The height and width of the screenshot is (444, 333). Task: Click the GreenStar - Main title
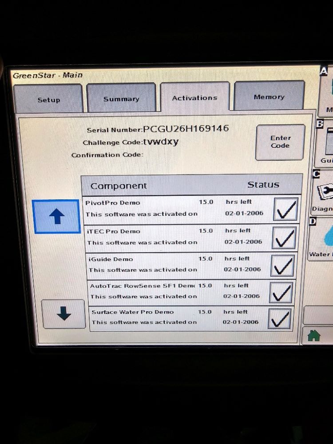(x=48, y=75)
